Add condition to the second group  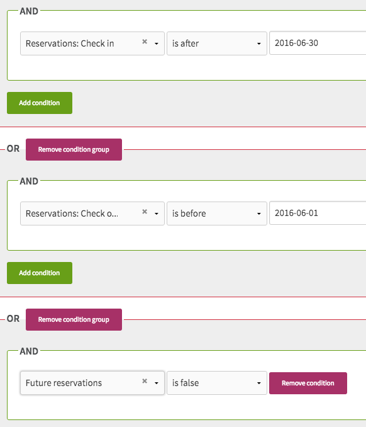pyautogui.click(x=40, y=273)
